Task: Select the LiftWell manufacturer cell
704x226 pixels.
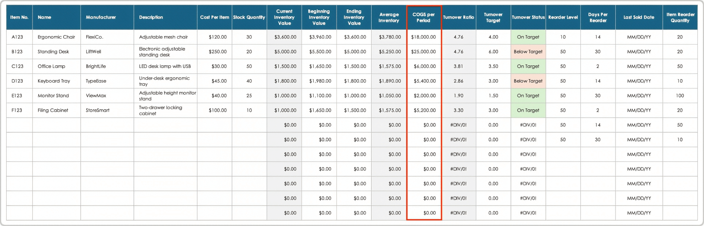Action: click(x=94, y=52)
